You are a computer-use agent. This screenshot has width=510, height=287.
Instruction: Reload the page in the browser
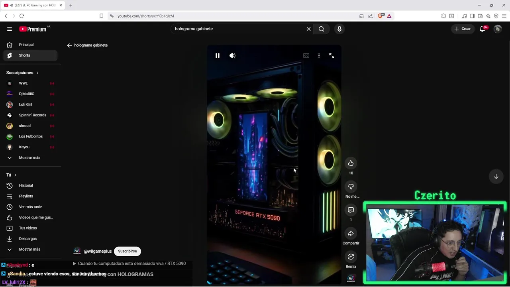click(x=22, y=16)
